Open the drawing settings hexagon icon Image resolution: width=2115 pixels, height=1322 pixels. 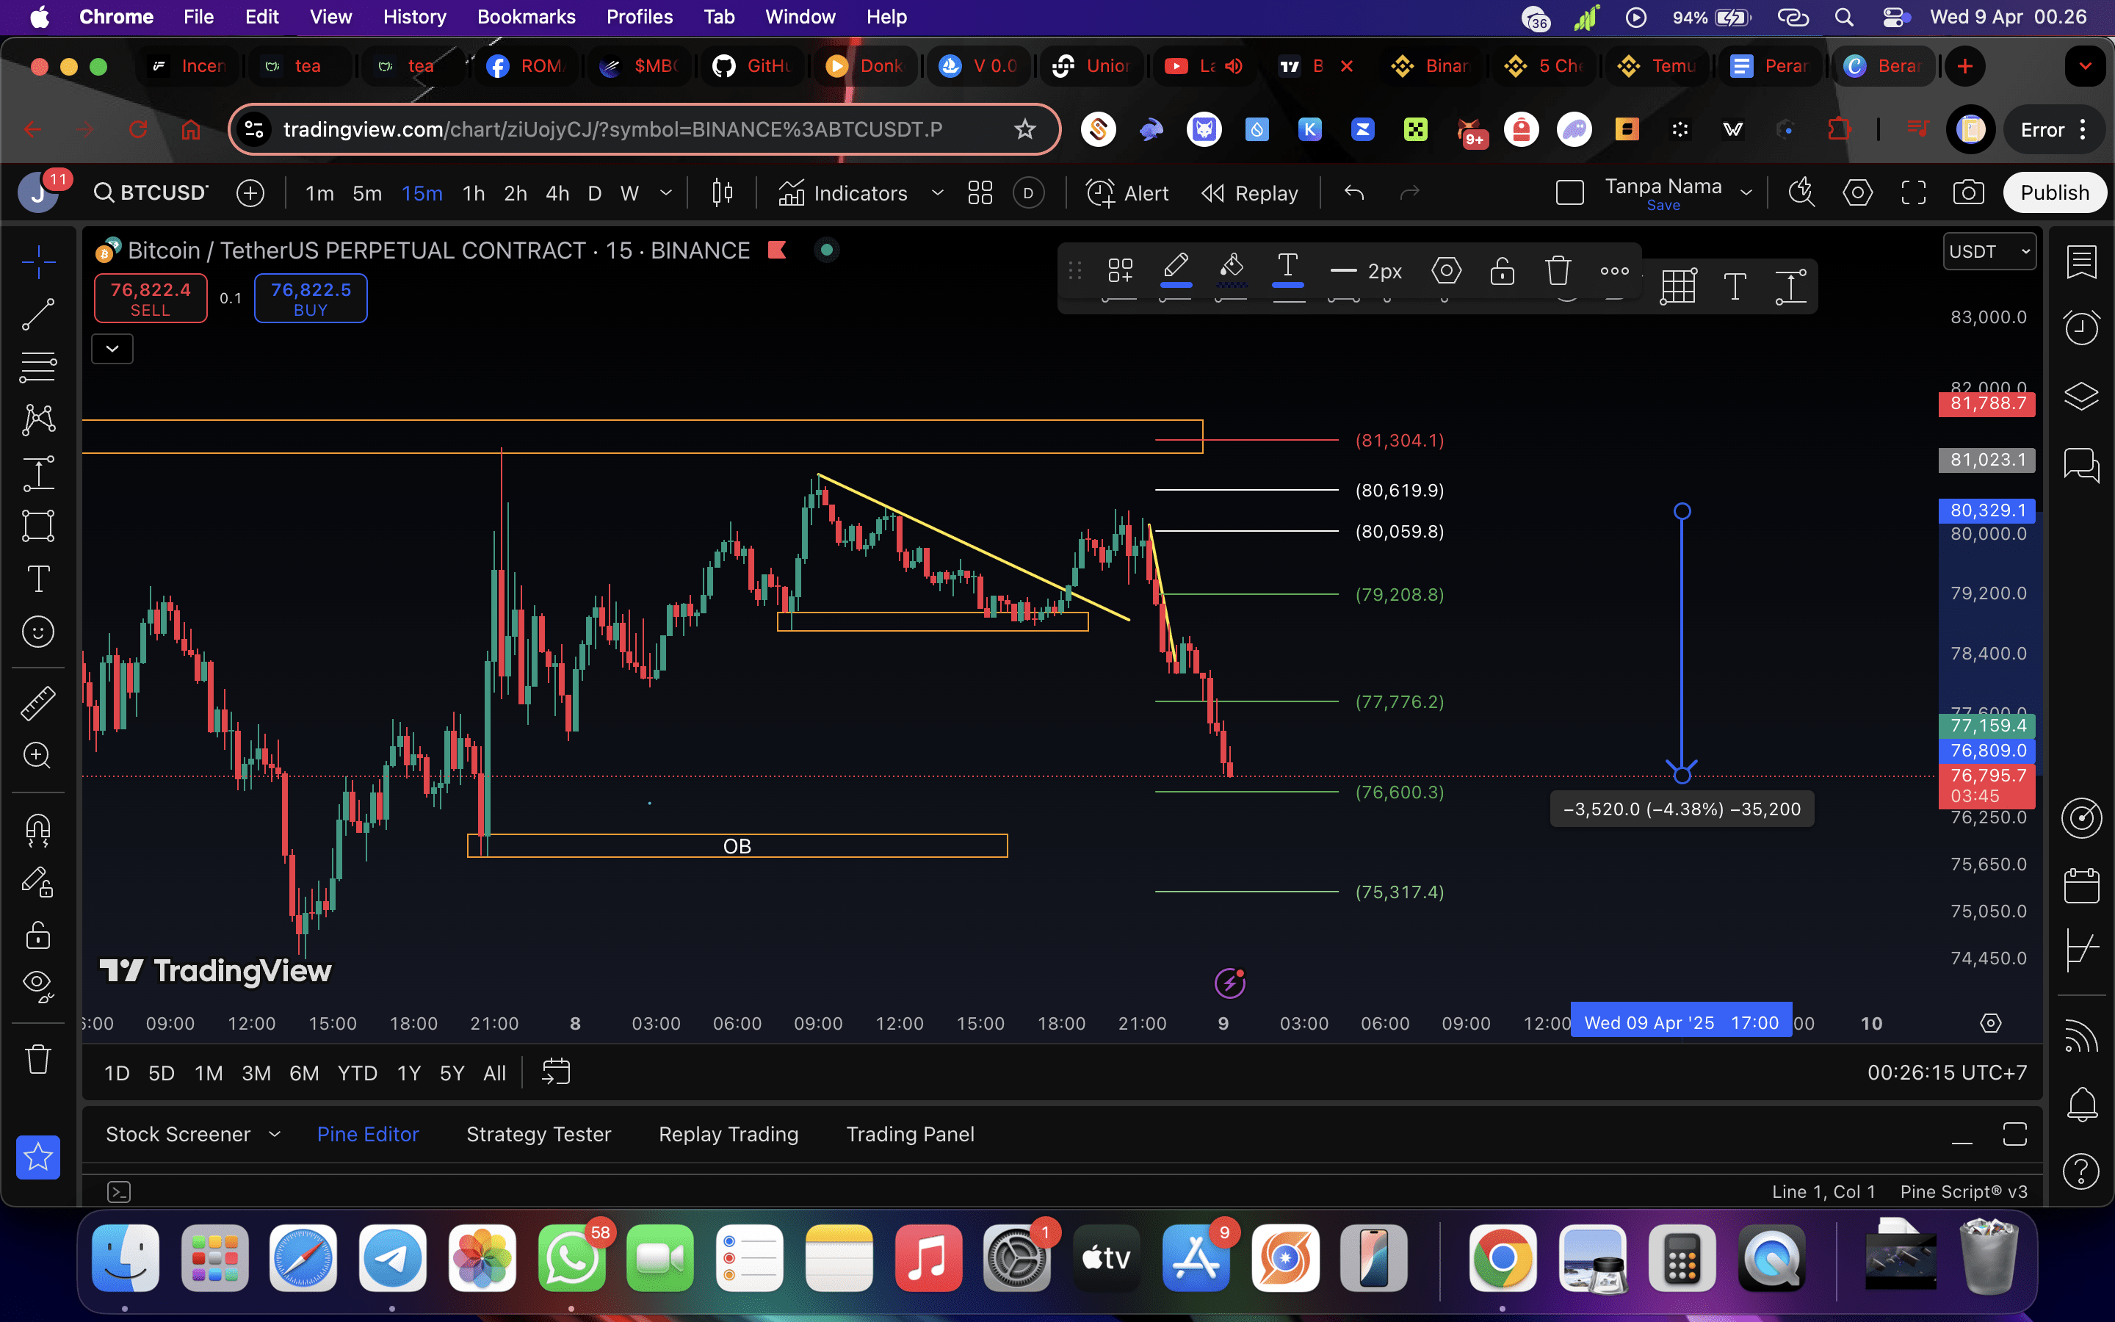coord(1445,271)
